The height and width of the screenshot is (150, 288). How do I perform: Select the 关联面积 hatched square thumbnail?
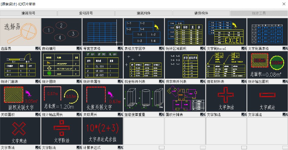tap(20, 98)
